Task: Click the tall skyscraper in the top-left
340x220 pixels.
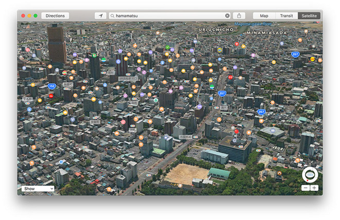Action: click(57, 44)
